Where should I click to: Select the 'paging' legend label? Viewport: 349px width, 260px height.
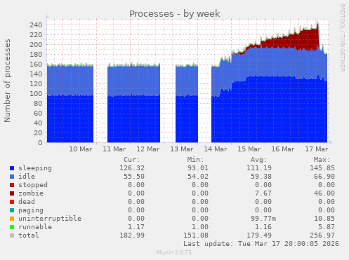point(31,210)
